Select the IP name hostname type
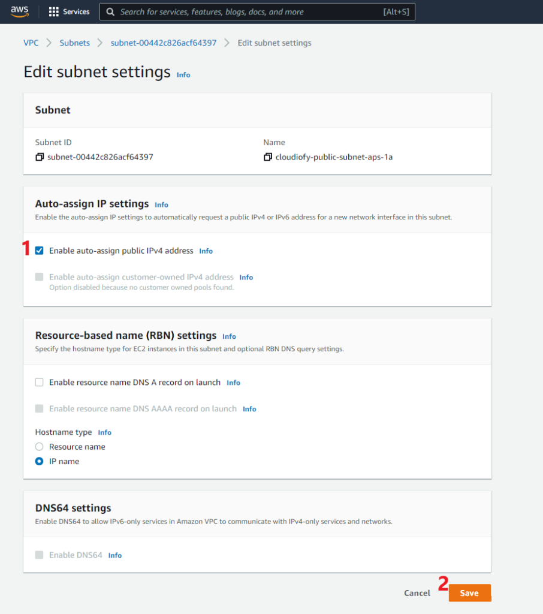This screenshot has width=543, height=614. tap(39, 461)
